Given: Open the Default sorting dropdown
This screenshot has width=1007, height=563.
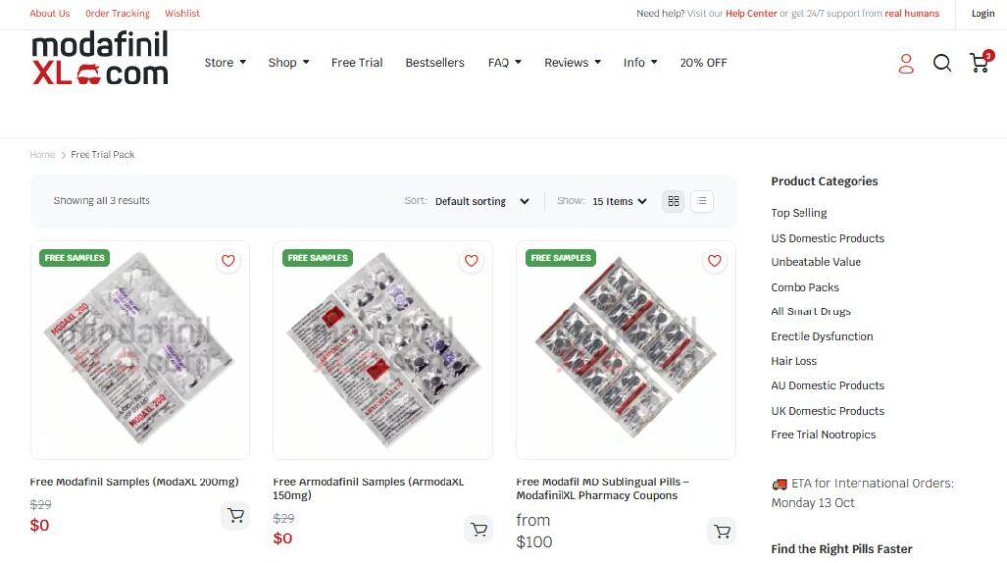Looking at the screenshot, I should (x=482, y=201).
